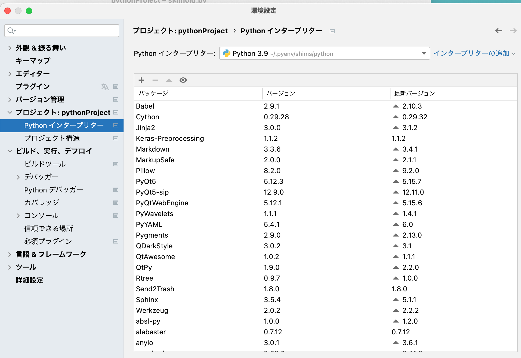Select Python インタープリター in sidebar
Viewport: 521px width, 358px height.
coord(62,126)
